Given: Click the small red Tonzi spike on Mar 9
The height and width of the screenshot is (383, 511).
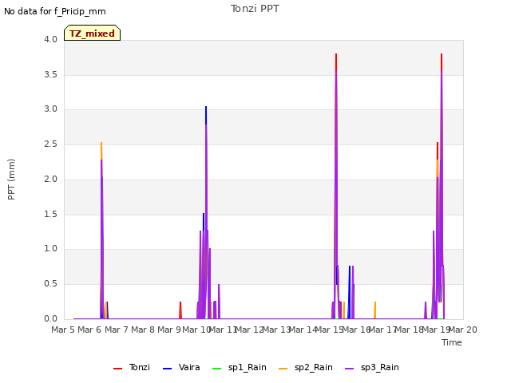Looking at the screenshot, I should pos(180,310).
